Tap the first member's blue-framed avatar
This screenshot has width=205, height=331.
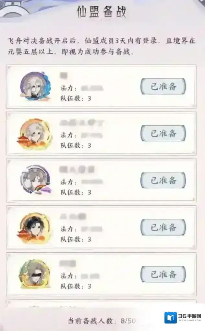click(35, 86)
